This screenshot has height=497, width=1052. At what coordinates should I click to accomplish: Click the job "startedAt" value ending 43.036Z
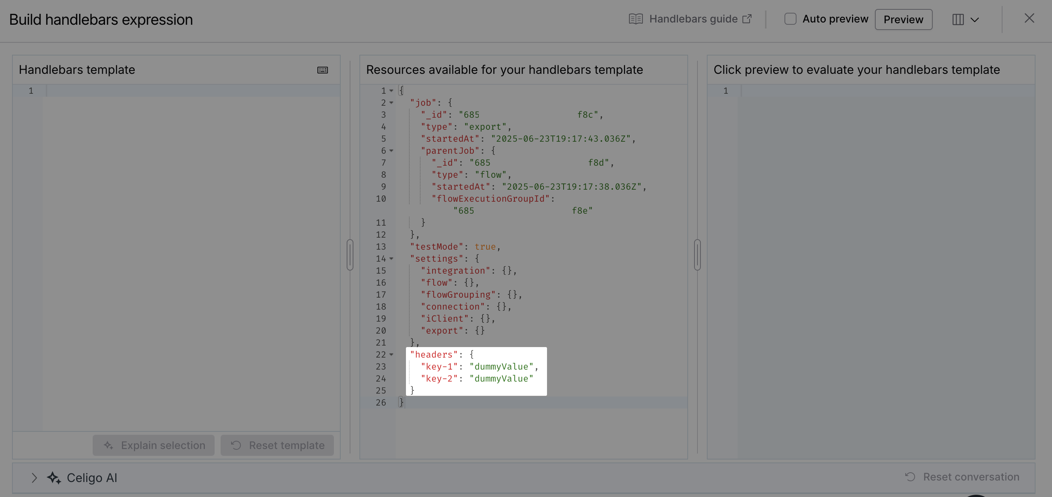click(561, 139)
